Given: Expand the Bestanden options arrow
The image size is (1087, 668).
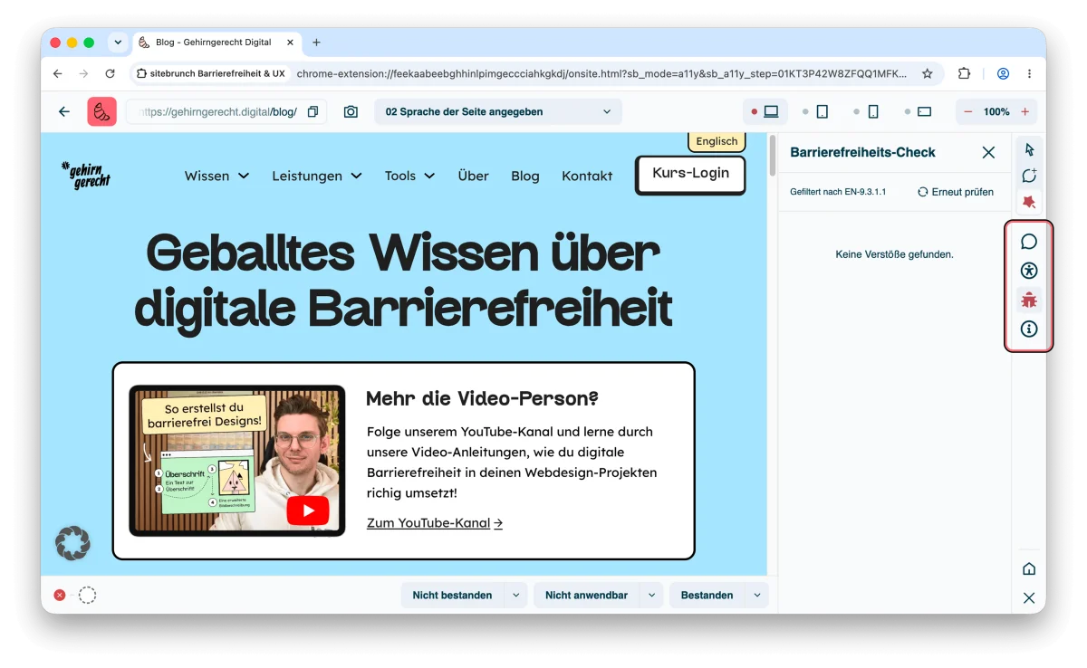Looking at the screenshot, I should click(x=756, y=595).
